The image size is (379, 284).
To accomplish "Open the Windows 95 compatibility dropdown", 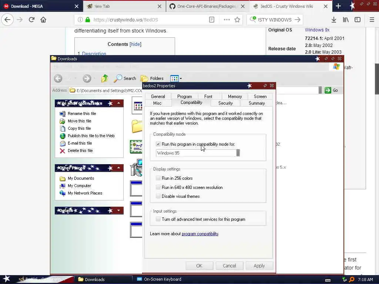I will click(238, 153).
